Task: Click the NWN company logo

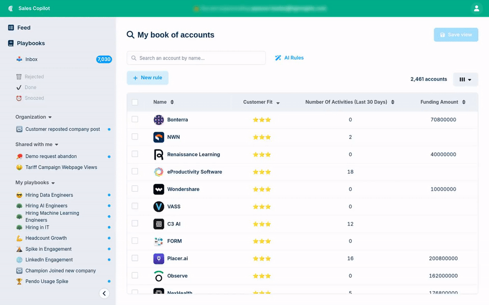Action: pos(159,137)
